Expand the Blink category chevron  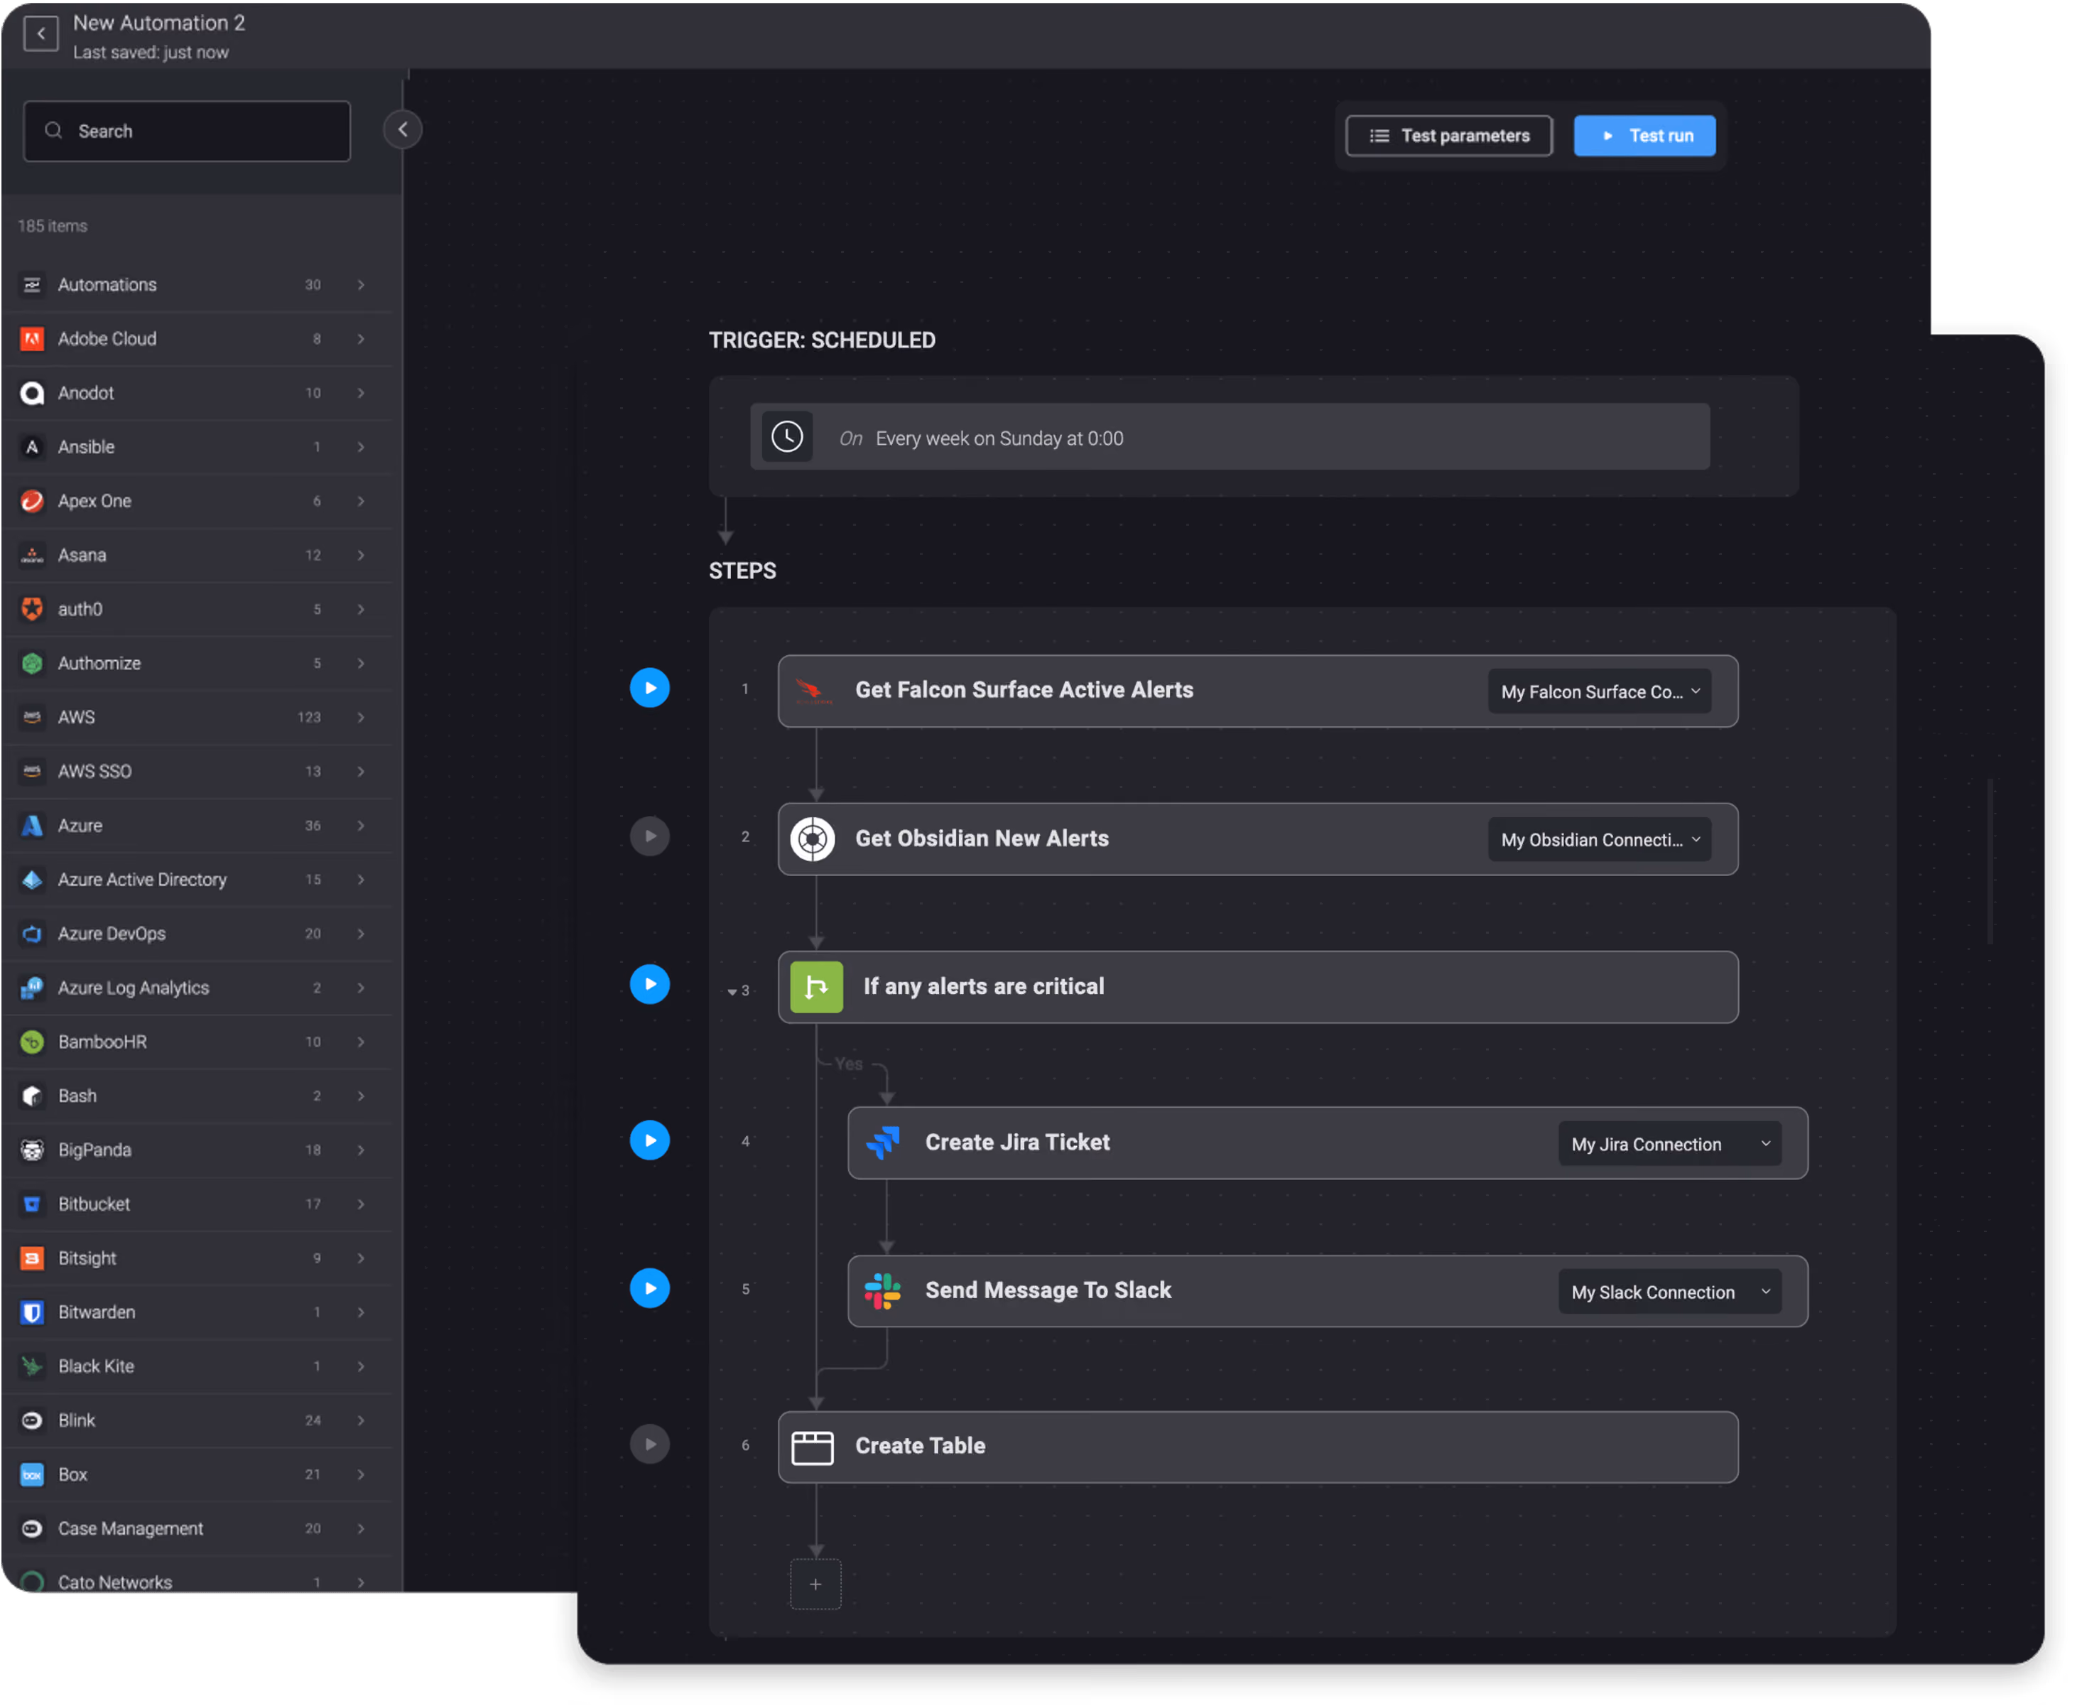[x=361, y=1420]
